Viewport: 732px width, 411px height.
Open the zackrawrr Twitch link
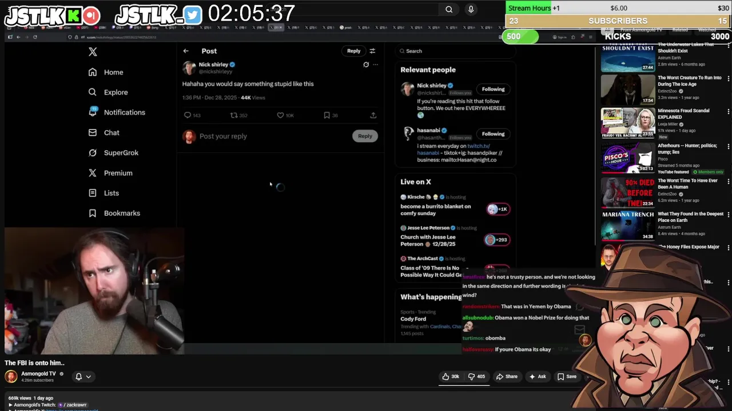click(x=72, y=405)
